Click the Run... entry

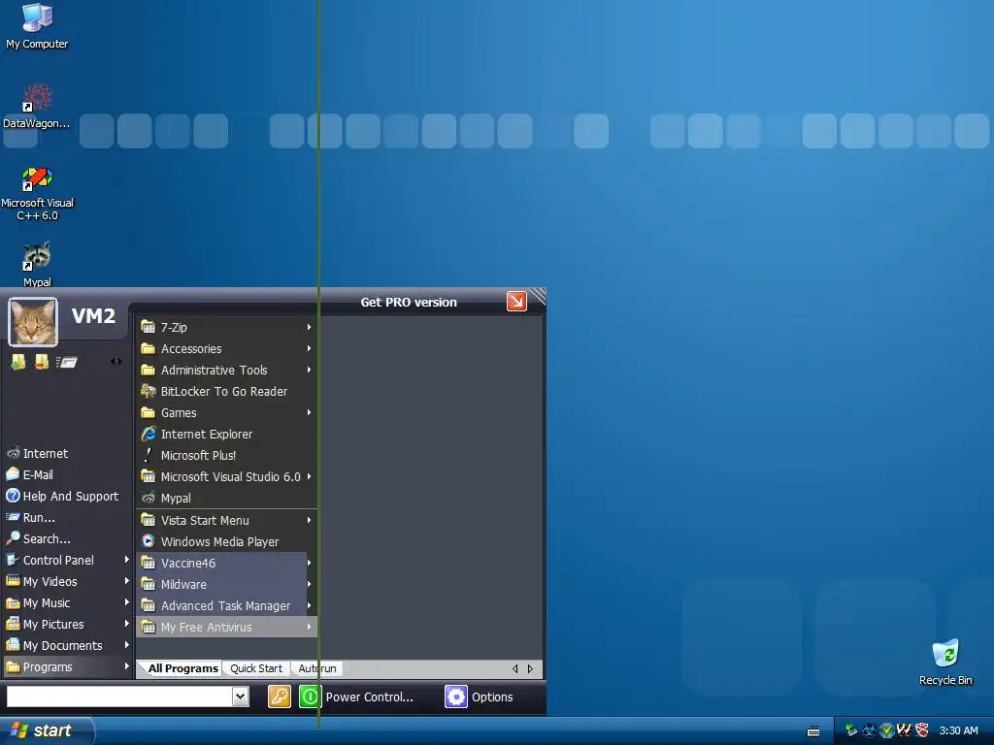click(67, 518)
